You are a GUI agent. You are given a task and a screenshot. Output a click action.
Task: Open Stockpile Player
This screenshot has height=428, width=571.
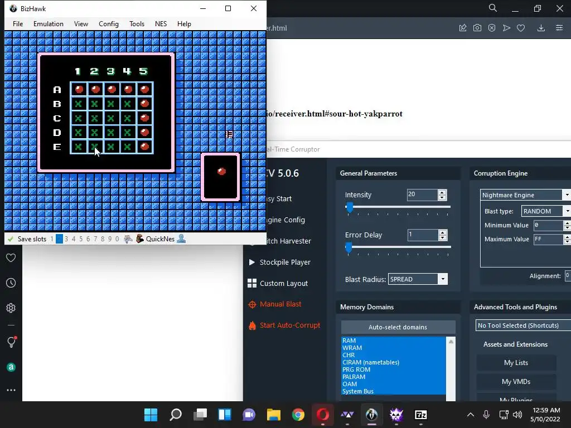pyautogui.click(x=285, y=262)
